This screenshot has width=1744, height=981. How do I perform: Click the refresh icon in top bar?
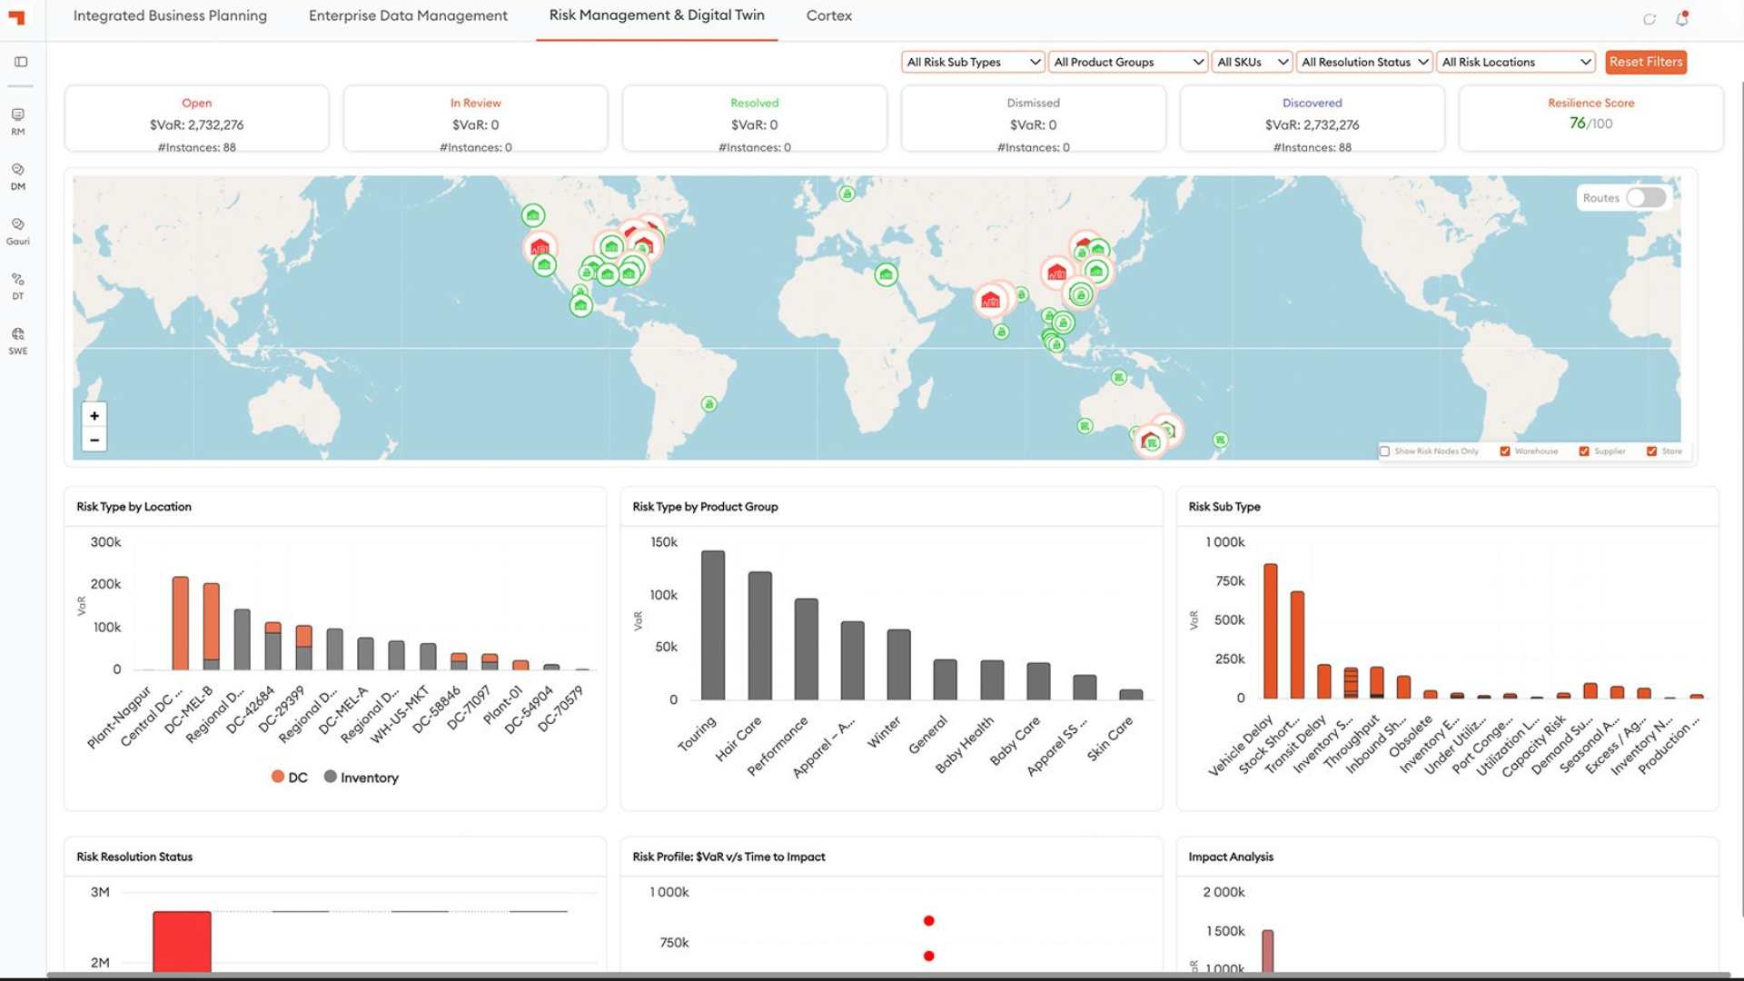click(x=1650, y=19)
